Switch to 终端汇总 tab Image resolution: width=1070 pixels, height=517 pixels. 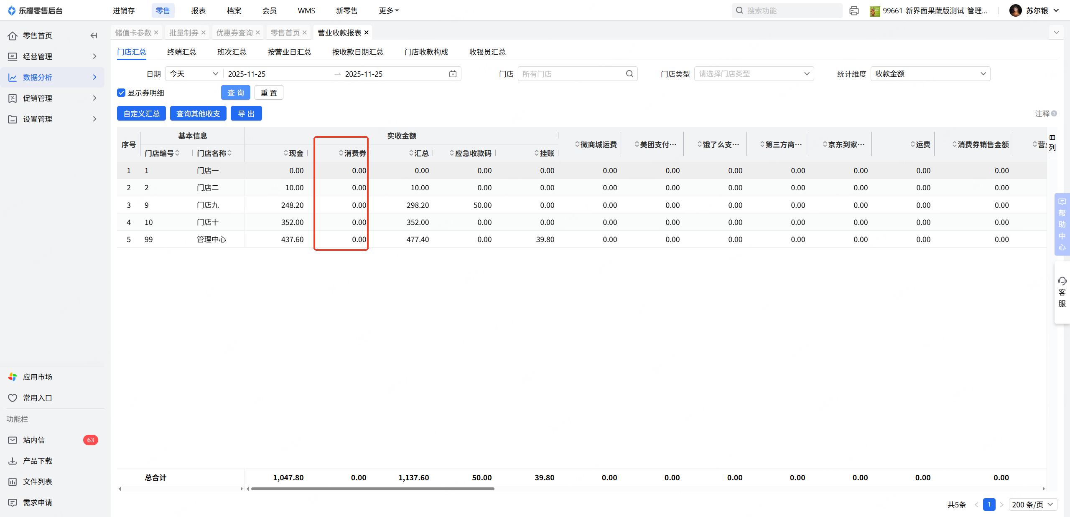[x=181, y=52]
